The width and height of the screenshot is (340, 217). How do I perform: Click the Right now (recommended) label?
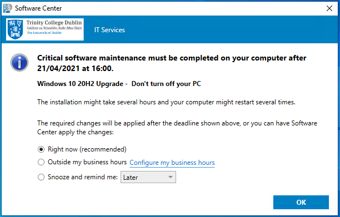coord(87,149)
